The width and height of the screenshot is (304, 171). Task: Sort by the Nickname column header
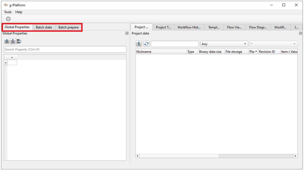tap(161, 52)
